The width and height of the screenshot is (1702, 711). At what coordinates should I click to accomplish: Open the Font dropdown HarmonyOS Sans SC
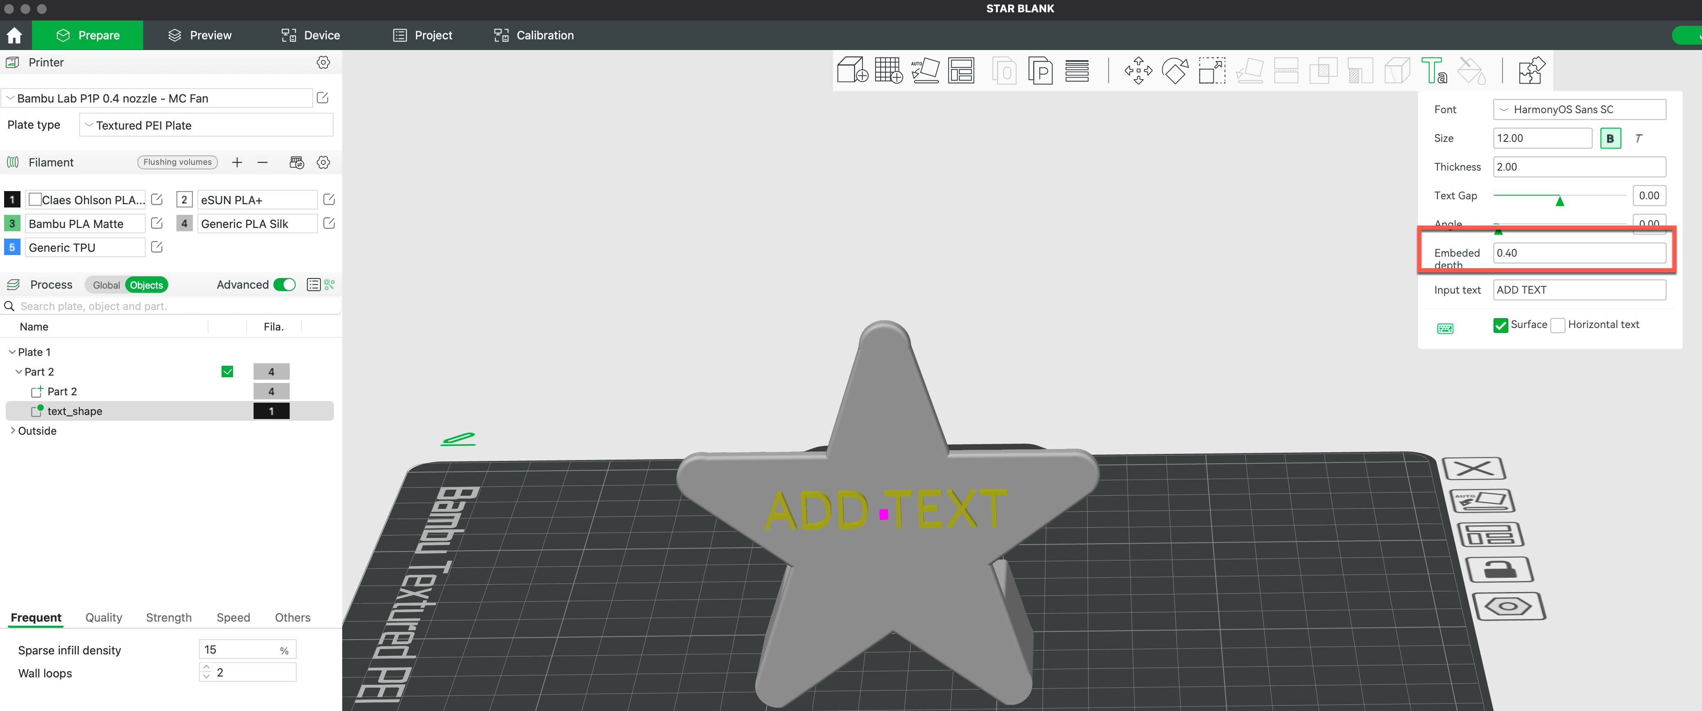click(1578, 109)
